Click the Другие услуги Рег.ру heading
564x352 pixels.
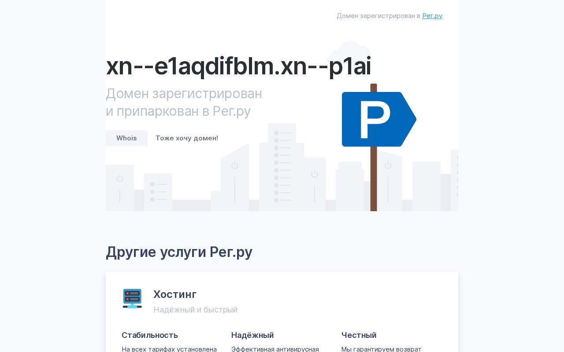[179, 252]
